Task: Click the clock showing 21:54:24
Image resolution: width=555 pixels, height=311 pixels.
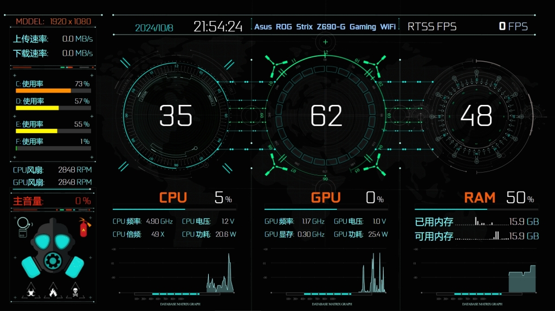Action: (218, 27)
